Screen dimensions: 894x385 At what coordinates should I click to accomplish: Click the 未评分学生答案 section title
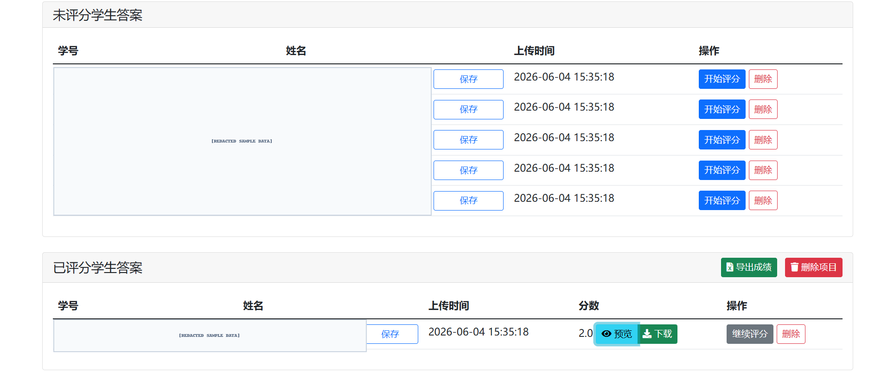point(97,15)
